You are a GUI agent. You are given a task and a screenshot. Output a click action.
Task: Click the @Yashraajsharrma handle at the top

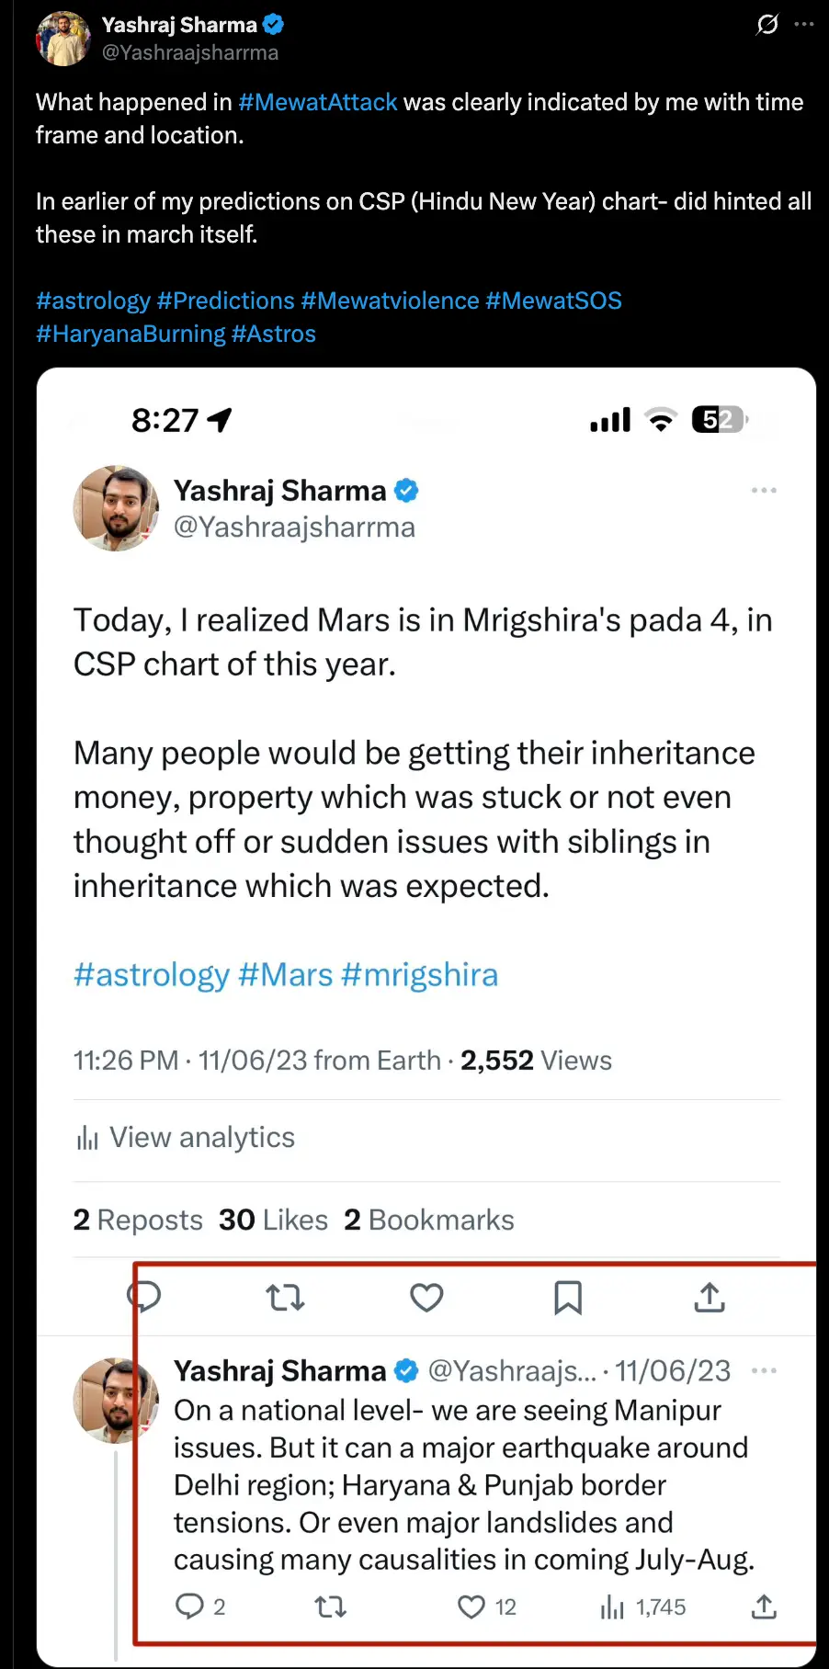[x=190, y=52]
